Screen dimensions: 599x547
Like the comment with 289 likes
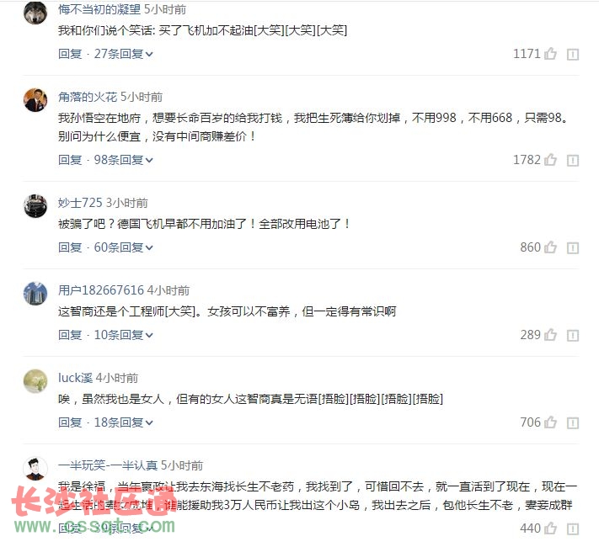(x=550, y=335)
